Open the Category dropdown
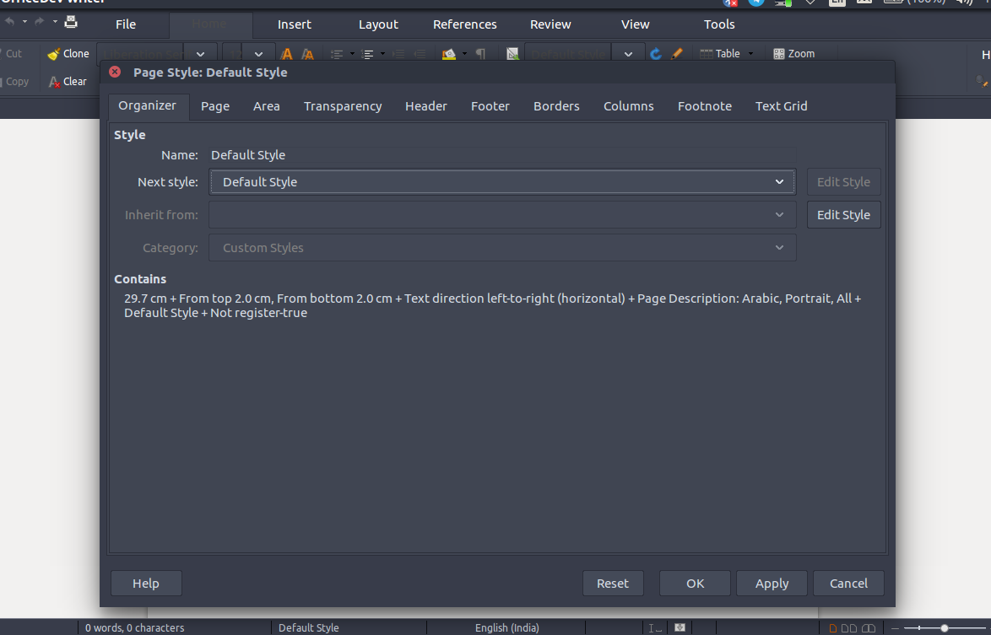 502,247
